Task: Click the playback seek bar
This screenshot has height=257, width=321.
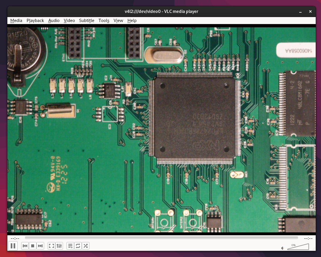Action: click(161, 238)
